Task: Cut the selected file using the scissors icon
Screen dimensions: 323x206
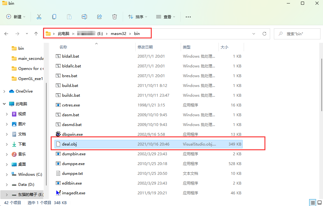Action: 39,16
